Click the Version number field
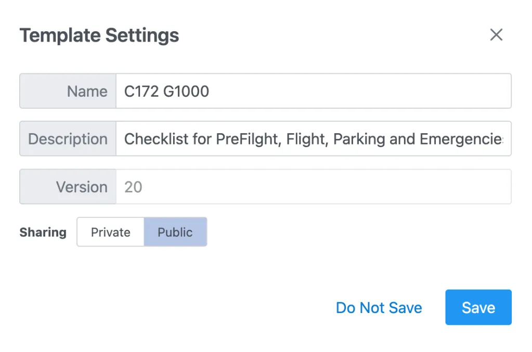This screenshot has height=352, width=532. [x=313, y=187]
